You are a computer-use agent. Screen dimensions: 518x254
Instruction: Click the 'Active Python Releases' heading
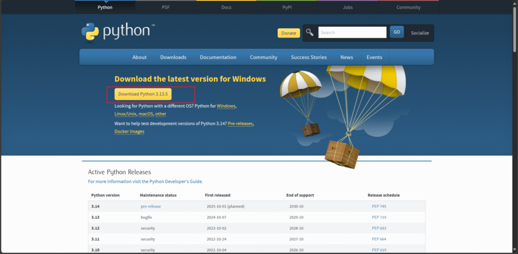119,172
